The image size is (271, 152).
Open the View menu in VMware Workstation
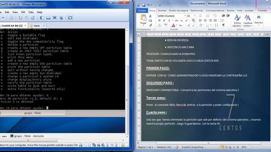pos(15,12)
